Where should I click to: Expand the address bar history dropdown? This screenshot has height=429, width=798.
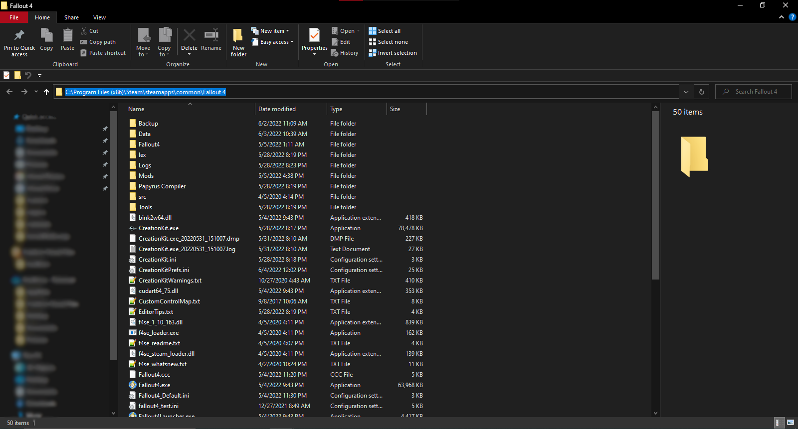[x=686, y=92]
